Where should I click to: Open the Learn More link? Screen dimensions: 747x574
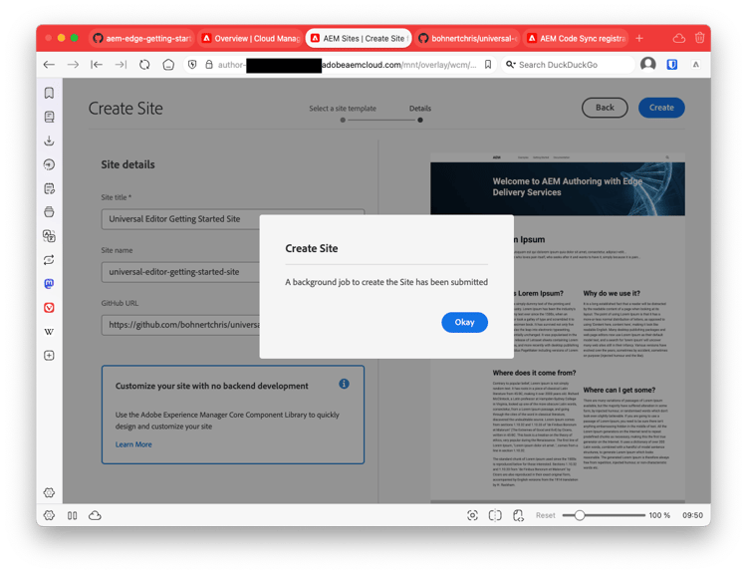[133, 444]
